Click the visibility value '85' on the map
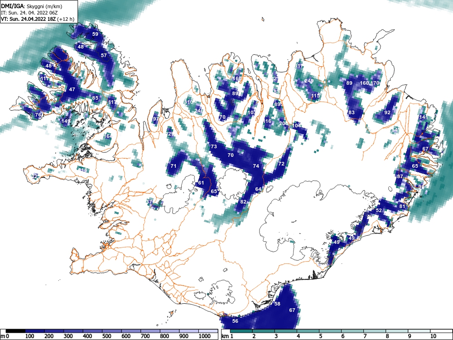Screen dimensions: 453x340 pos(95,98)
